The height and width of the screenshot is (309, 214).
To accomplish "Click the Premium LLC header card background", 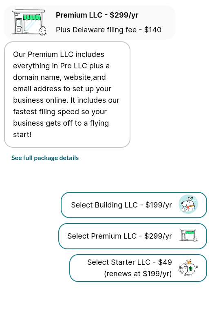I will pos(90,23).
